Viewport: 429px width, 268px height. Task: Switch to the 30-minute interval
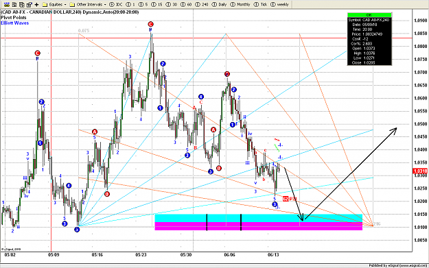pos(172,5)
